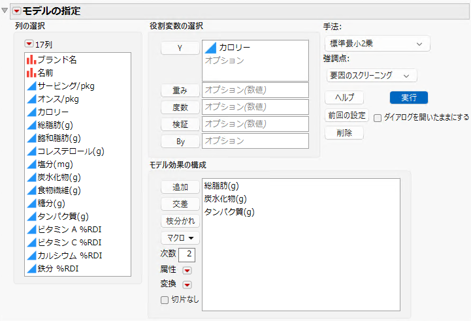Image resolution: width=471 pixels, height=321 pixels.
Task: Open the red triangle menu beside モデルの指定
Action: 16,11
